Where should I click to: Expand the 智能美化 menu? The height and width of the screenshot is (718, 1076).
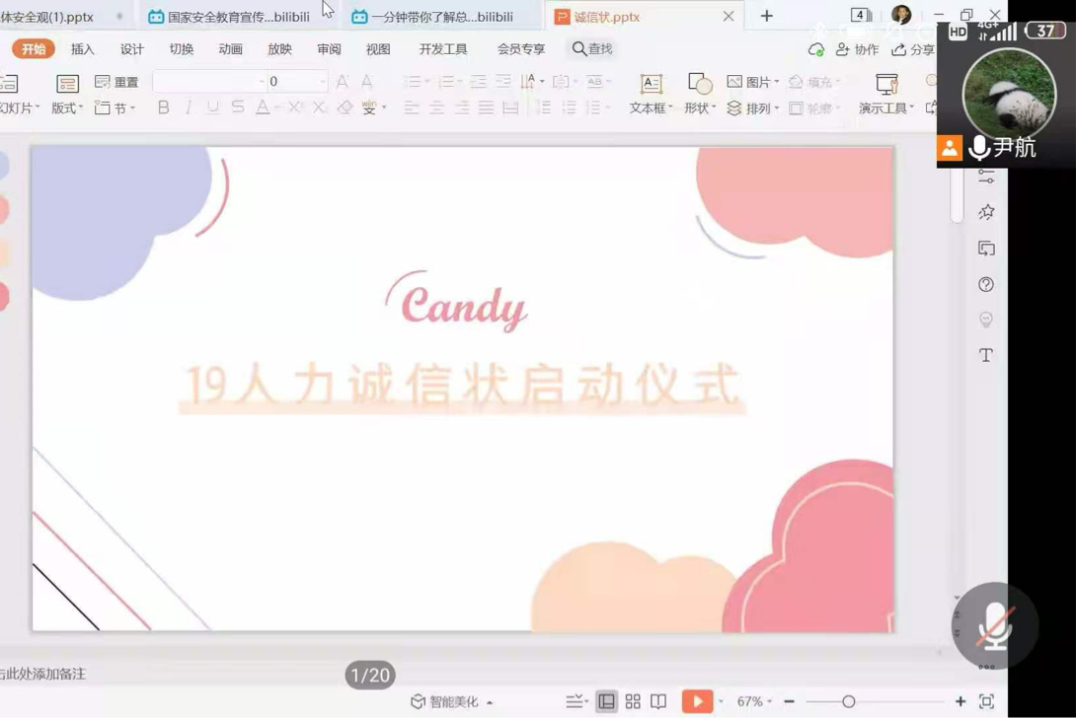[452, 701]
